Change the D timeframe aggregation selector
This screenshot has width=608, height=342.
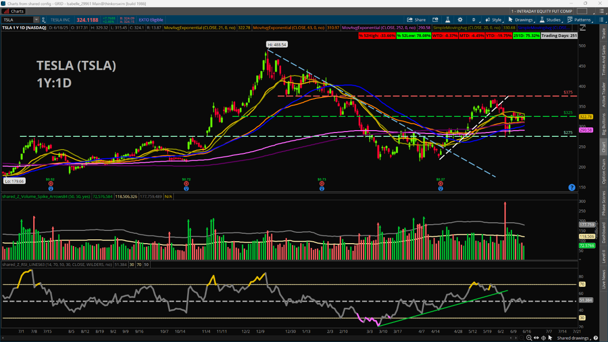pos(474,19)
